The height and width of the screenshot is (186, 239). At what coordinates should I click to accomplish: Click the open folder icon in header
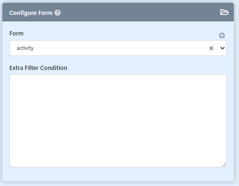coord(224,12)
